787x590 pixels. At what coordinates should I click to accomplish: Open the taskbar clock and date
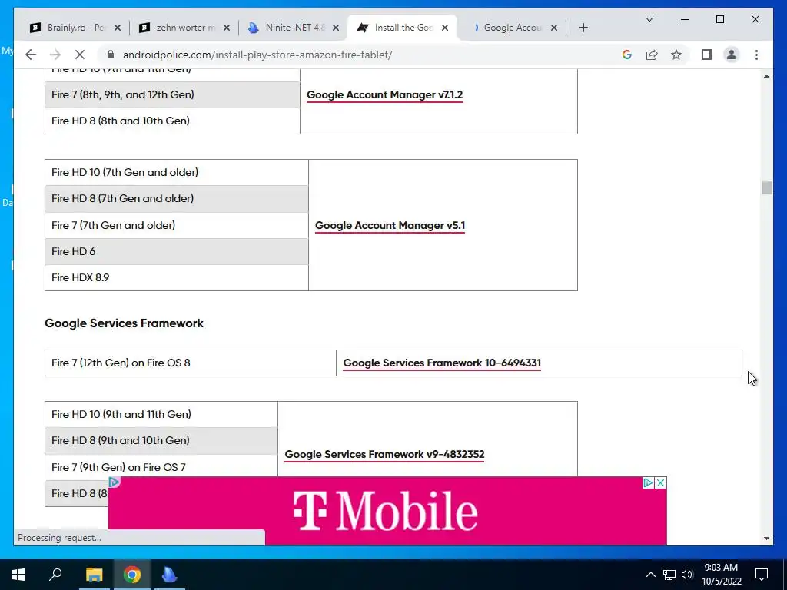721,575
